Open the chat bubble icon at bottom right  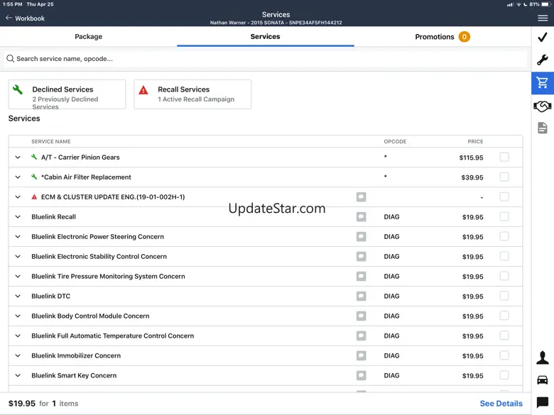click(543, 403)
